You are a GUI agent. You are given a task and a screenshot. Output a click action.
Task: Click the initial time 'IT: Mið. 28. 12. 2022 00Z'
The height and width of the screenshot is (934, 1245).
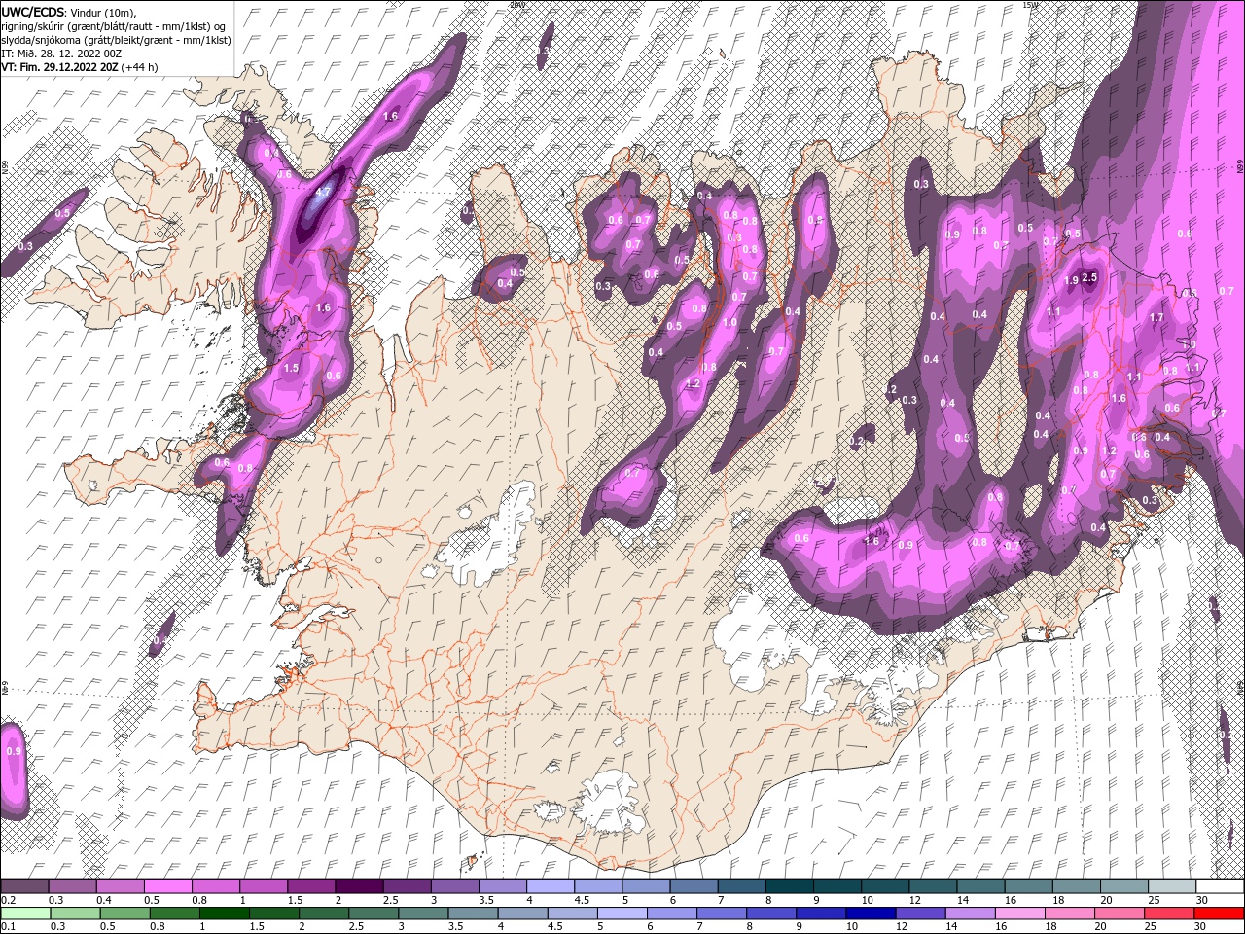click(x=60, y=54)
